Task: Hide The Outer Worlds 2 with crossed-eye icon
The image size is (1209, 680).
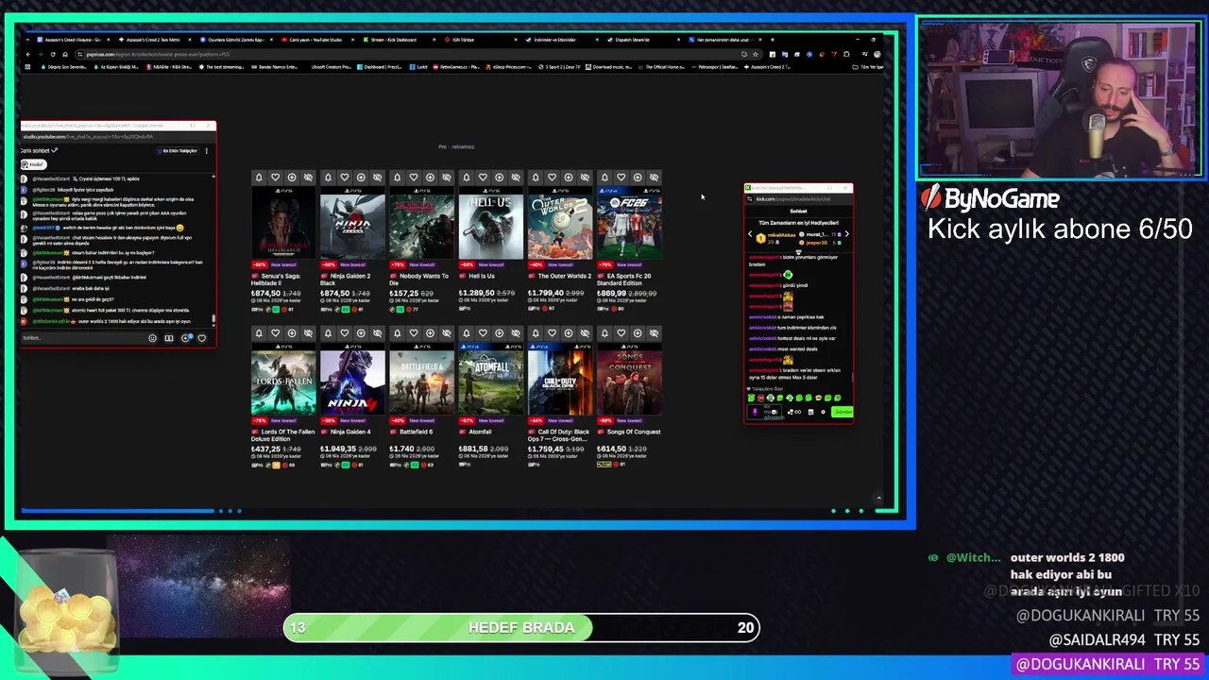Action: 583,178
